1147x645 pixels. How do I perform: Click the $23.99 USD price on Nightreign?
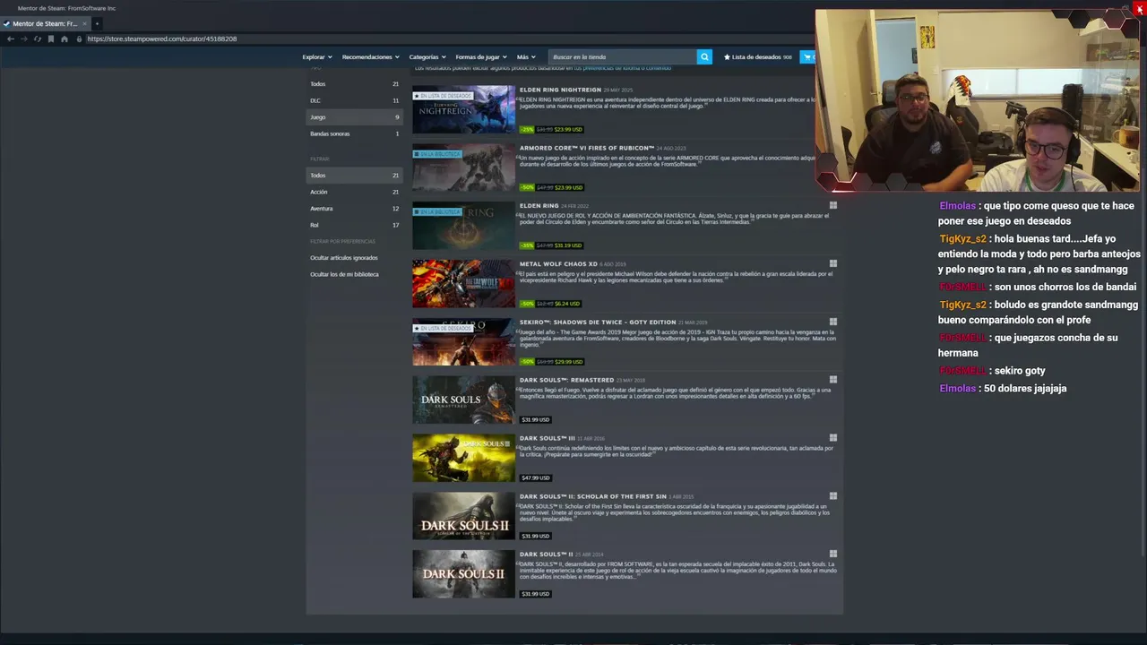tap(568, 129)
